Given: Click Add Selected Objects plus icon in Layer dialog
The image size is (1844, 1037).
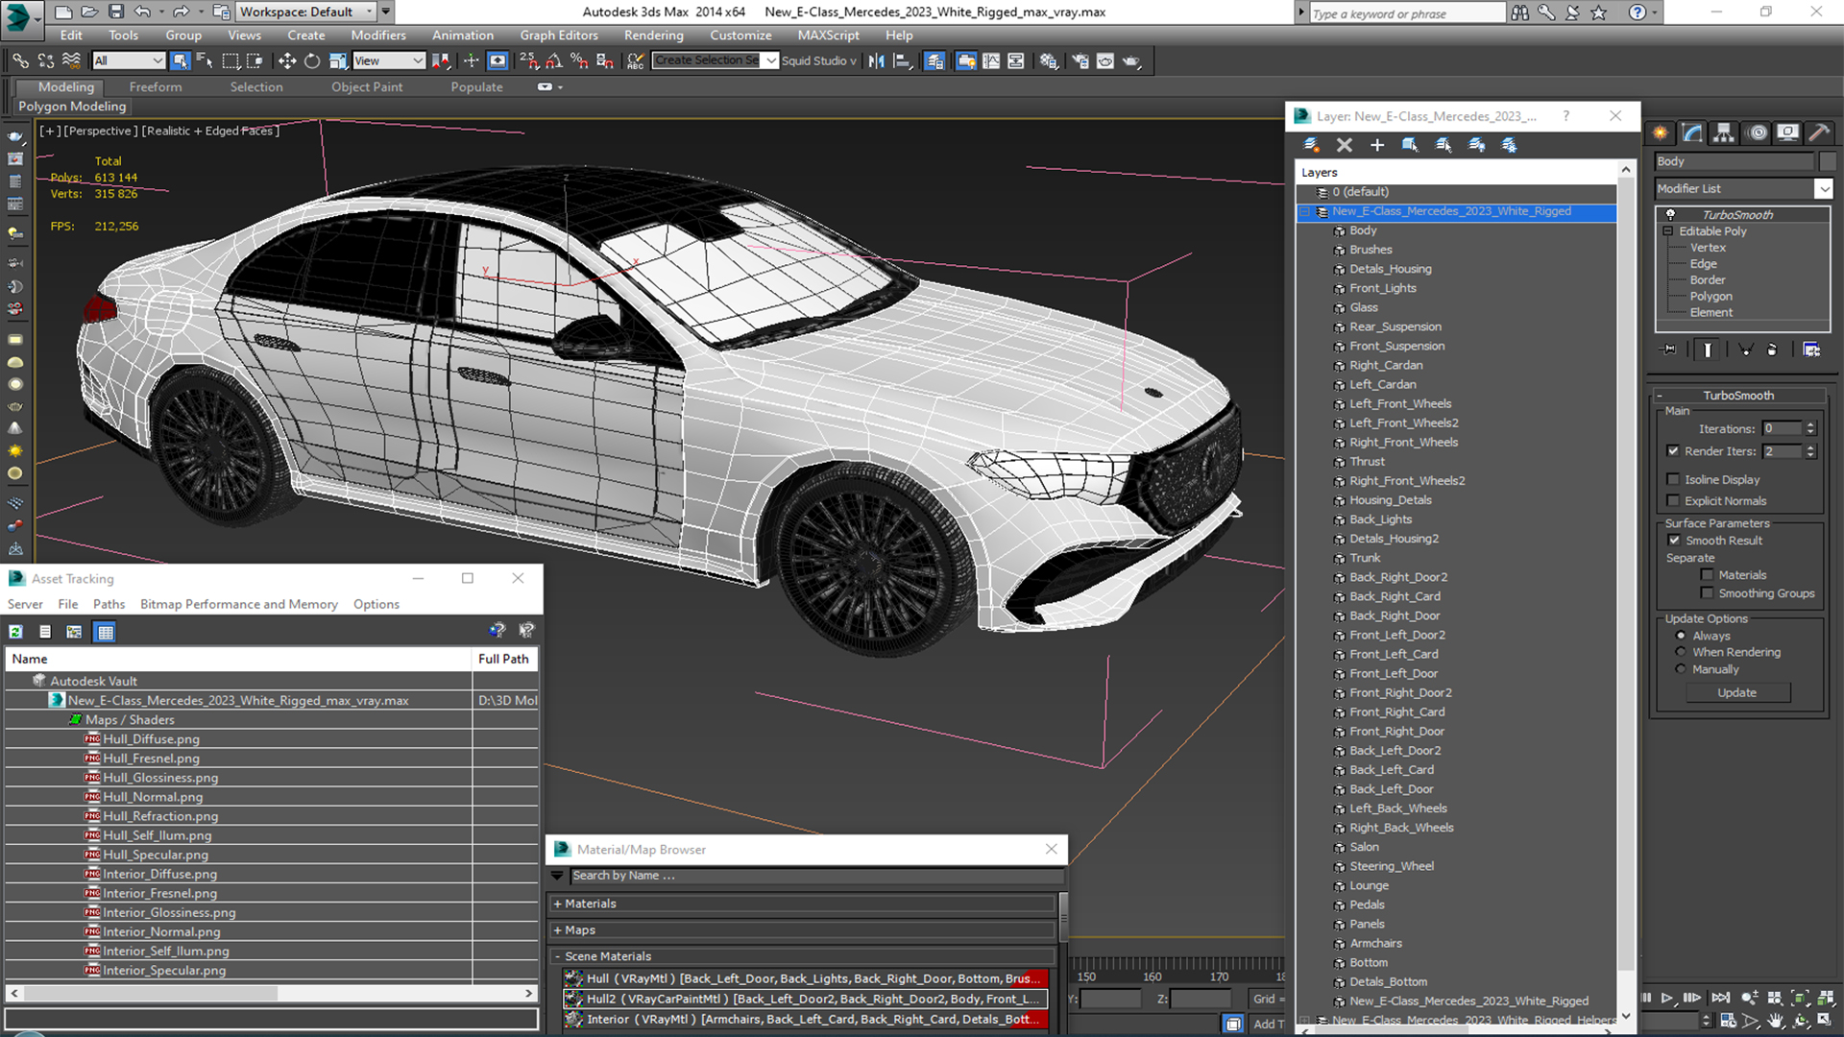Looking at the screenshot, I should (1377, 145).
